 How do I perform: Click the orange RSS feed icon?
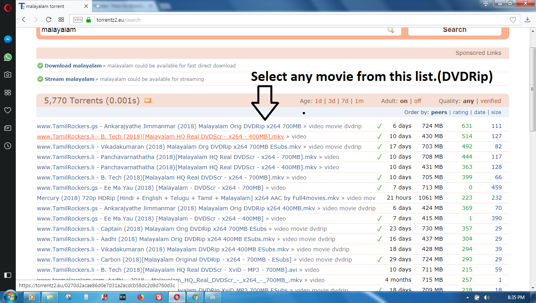coord(148,101)
